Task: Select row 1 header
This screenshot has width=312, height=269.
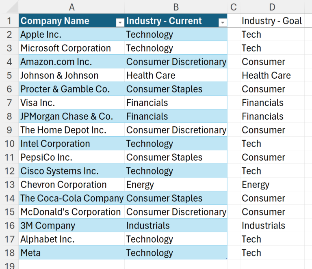Action: click(x=9, y=21)
